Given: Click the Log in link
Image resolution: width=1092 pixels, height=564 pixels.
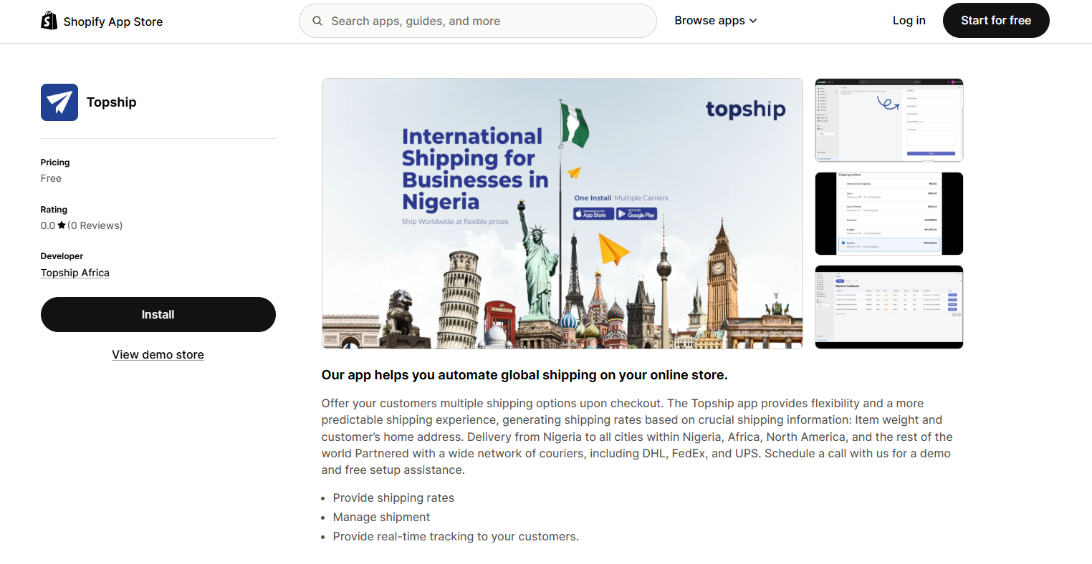Looking at the screenshot, I should coord(909,21).
